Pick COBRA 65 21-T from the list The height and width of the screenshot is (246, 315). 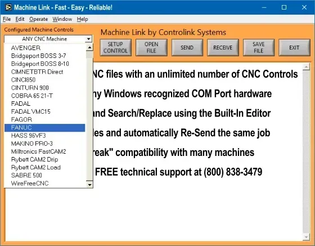point(44,96)
